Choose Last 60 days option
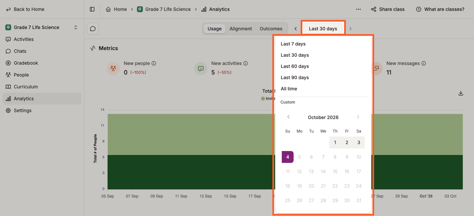This screenshot has width=474, height=216. tap(323, 66)
